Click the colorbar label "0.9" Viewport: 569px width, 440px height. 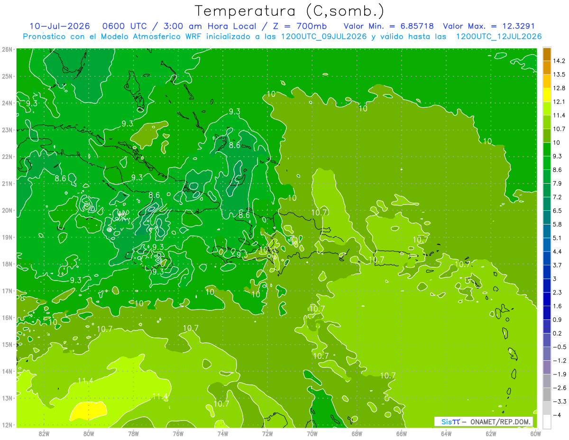558,319
